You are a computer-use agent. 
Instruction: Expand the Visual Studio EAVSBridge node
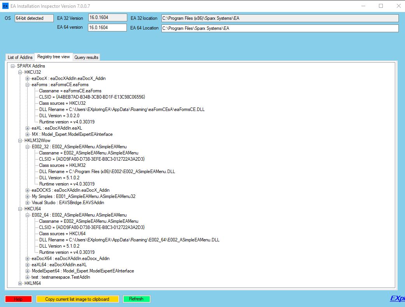(x=28, y=203)
